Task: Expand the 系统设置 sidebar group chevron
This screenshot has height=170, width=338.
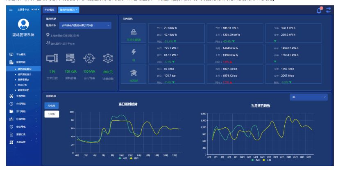Action: click(x=36, y=142)
